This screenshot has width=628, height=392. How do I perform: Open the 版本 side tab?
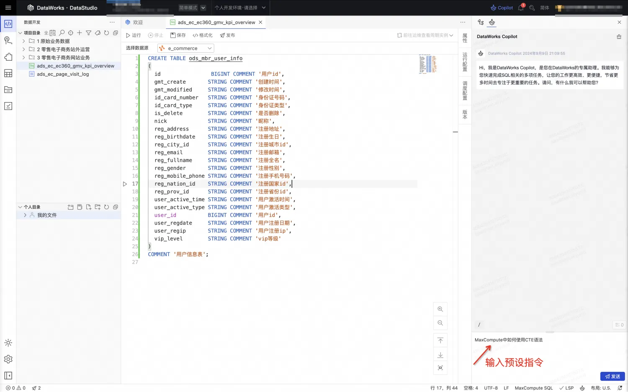[465, 115]
